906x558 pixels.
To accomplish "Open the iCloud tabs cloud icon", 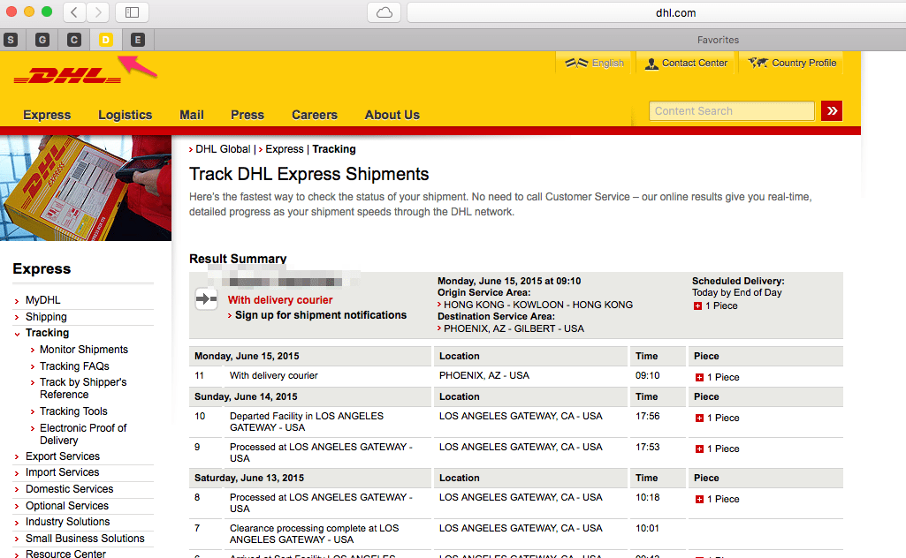I will [384, 12].
